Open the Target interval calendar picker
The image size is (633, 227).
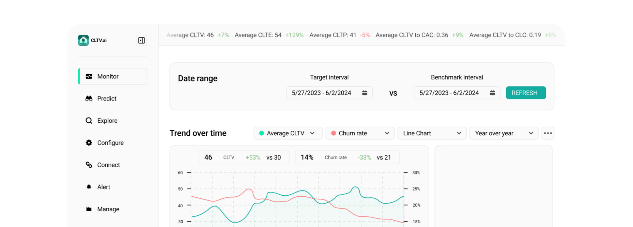pyautogui.click(x=365, y=93)
